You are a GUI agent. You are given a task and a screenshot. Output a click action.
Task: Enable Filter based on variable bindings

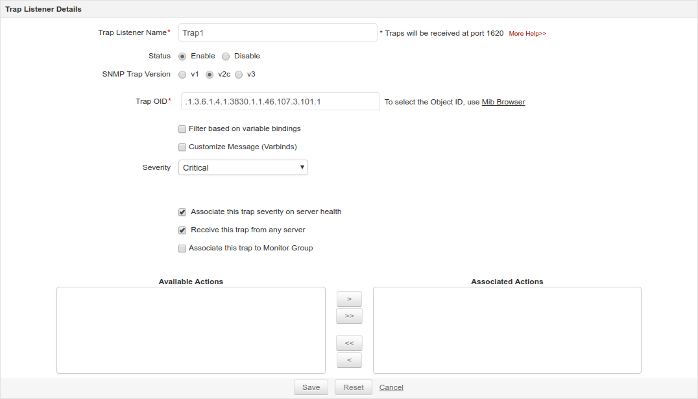pyautogui.click(x=182, y=129)
